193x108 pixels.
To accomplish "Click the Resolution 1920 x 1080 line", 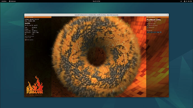I will pos(32,33).
